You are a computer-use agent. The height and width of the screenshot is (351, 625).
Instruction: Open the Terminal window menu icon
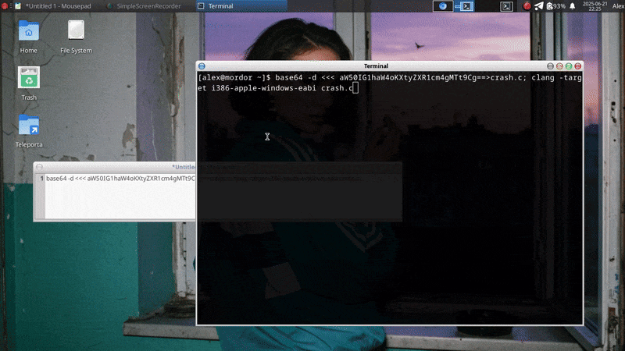[202, 66]
